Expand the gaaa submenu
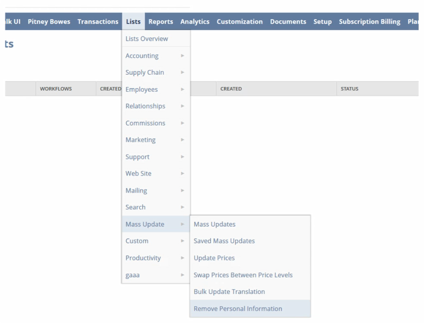Viewport: 424px width, 323px height. [156, 275]
